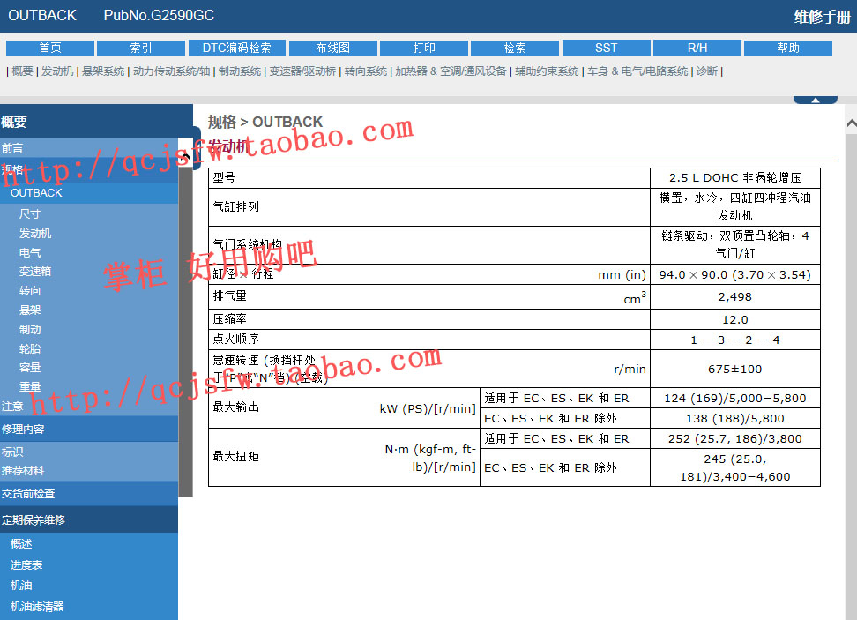Click the sidebar scroll-up chevron

(x=186, y=157)
